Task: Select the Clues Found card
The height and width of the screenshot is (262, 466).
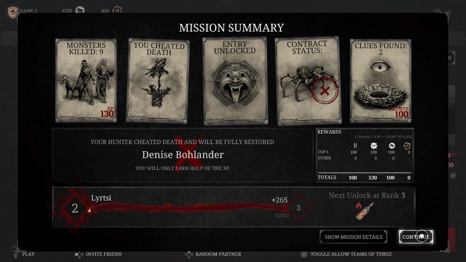Action: point(381,81)
